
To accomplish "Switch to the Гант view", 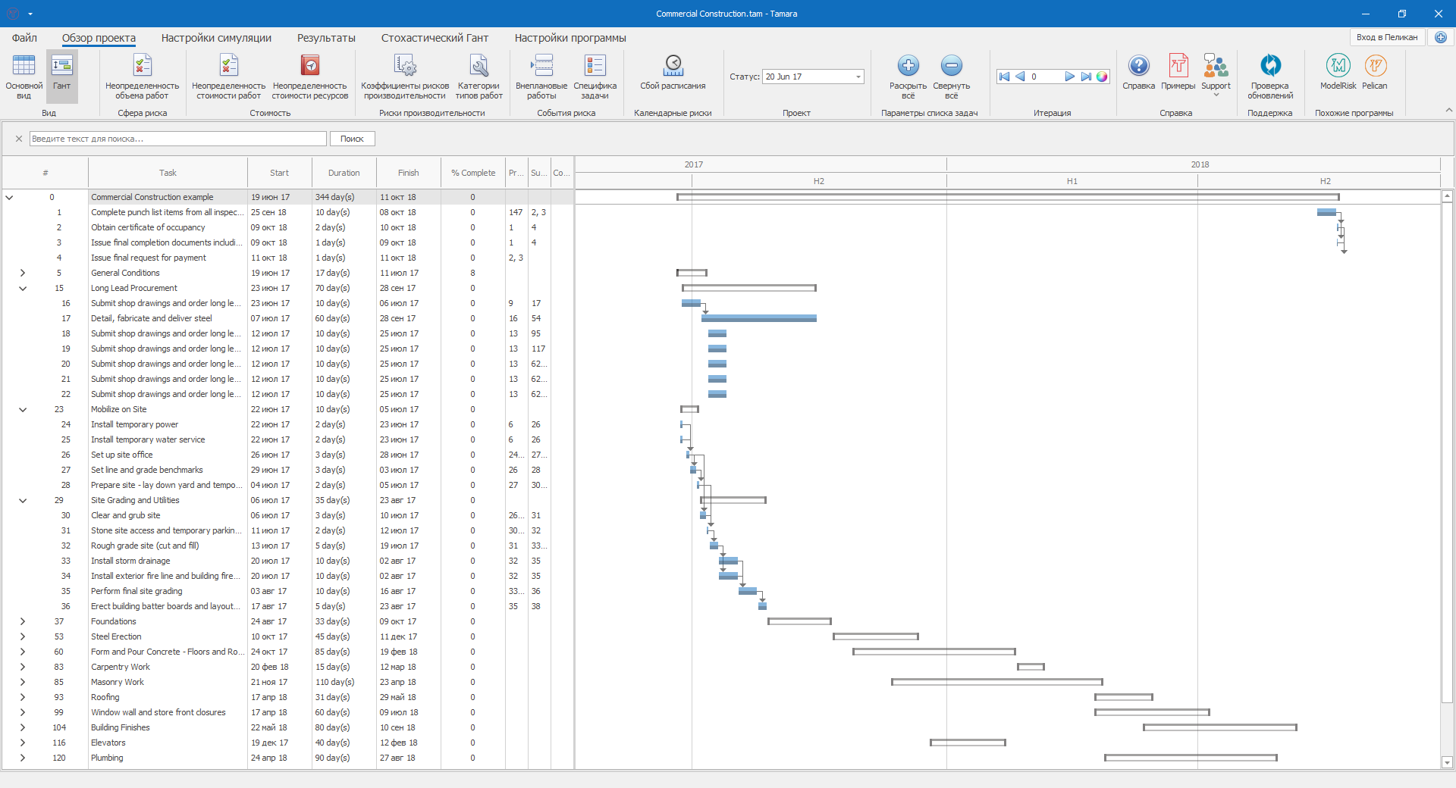I will pos(61,74).
